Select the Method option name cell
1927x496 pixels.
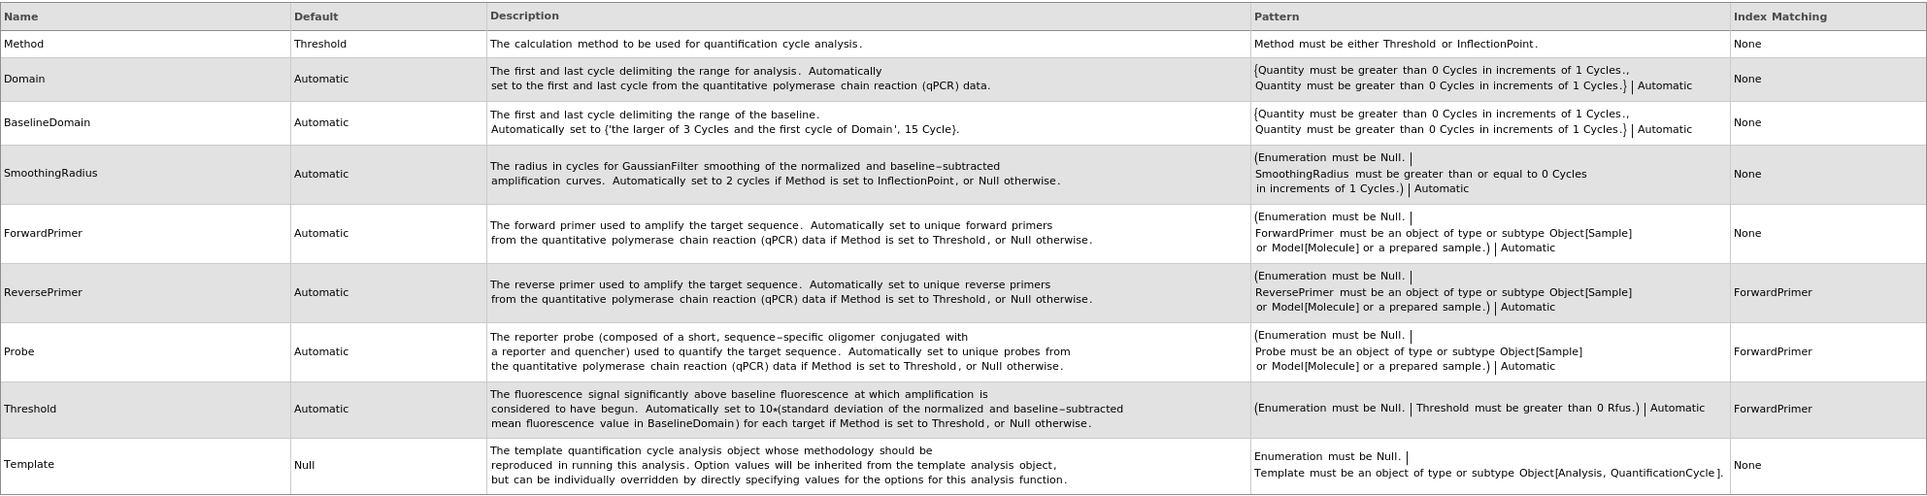click(24, 44)
